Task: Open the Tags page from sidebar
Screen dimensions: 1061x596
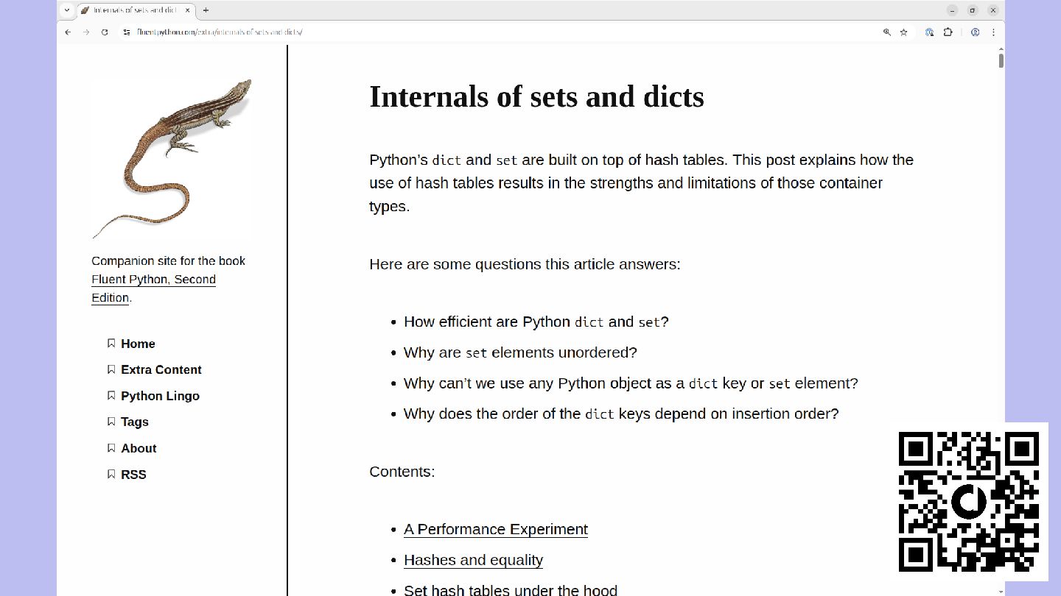Action: point(135,422)
